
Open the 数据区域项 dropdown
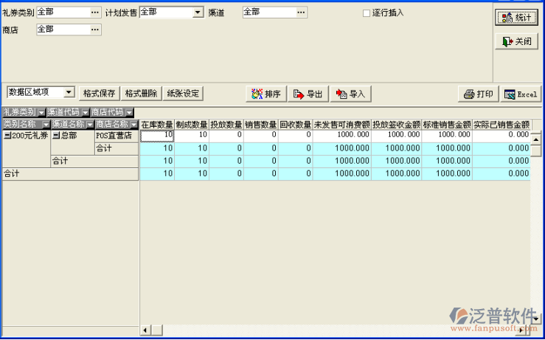click(69, 92)
